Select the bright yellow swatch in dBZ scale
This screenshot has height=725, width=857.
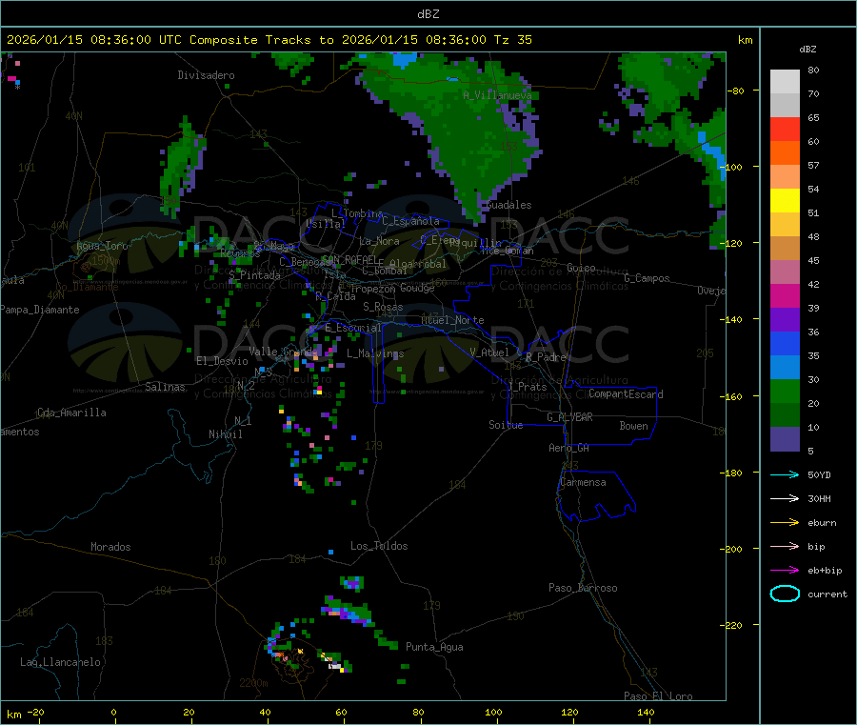point(785,201)
